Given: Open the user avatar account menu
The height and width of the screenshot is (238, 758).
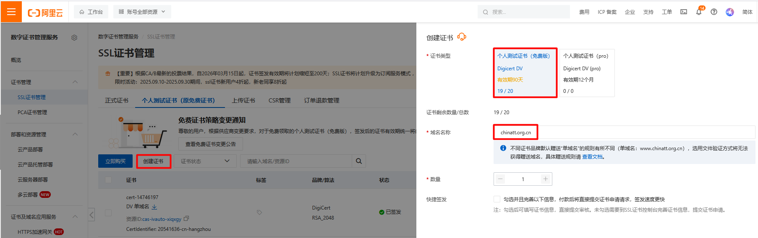Looking at the screenshot, I should point(730,12).
